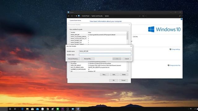Select DriverData system variable row
The width and height of the screenshot is (198, 111).
pos(98,64)
